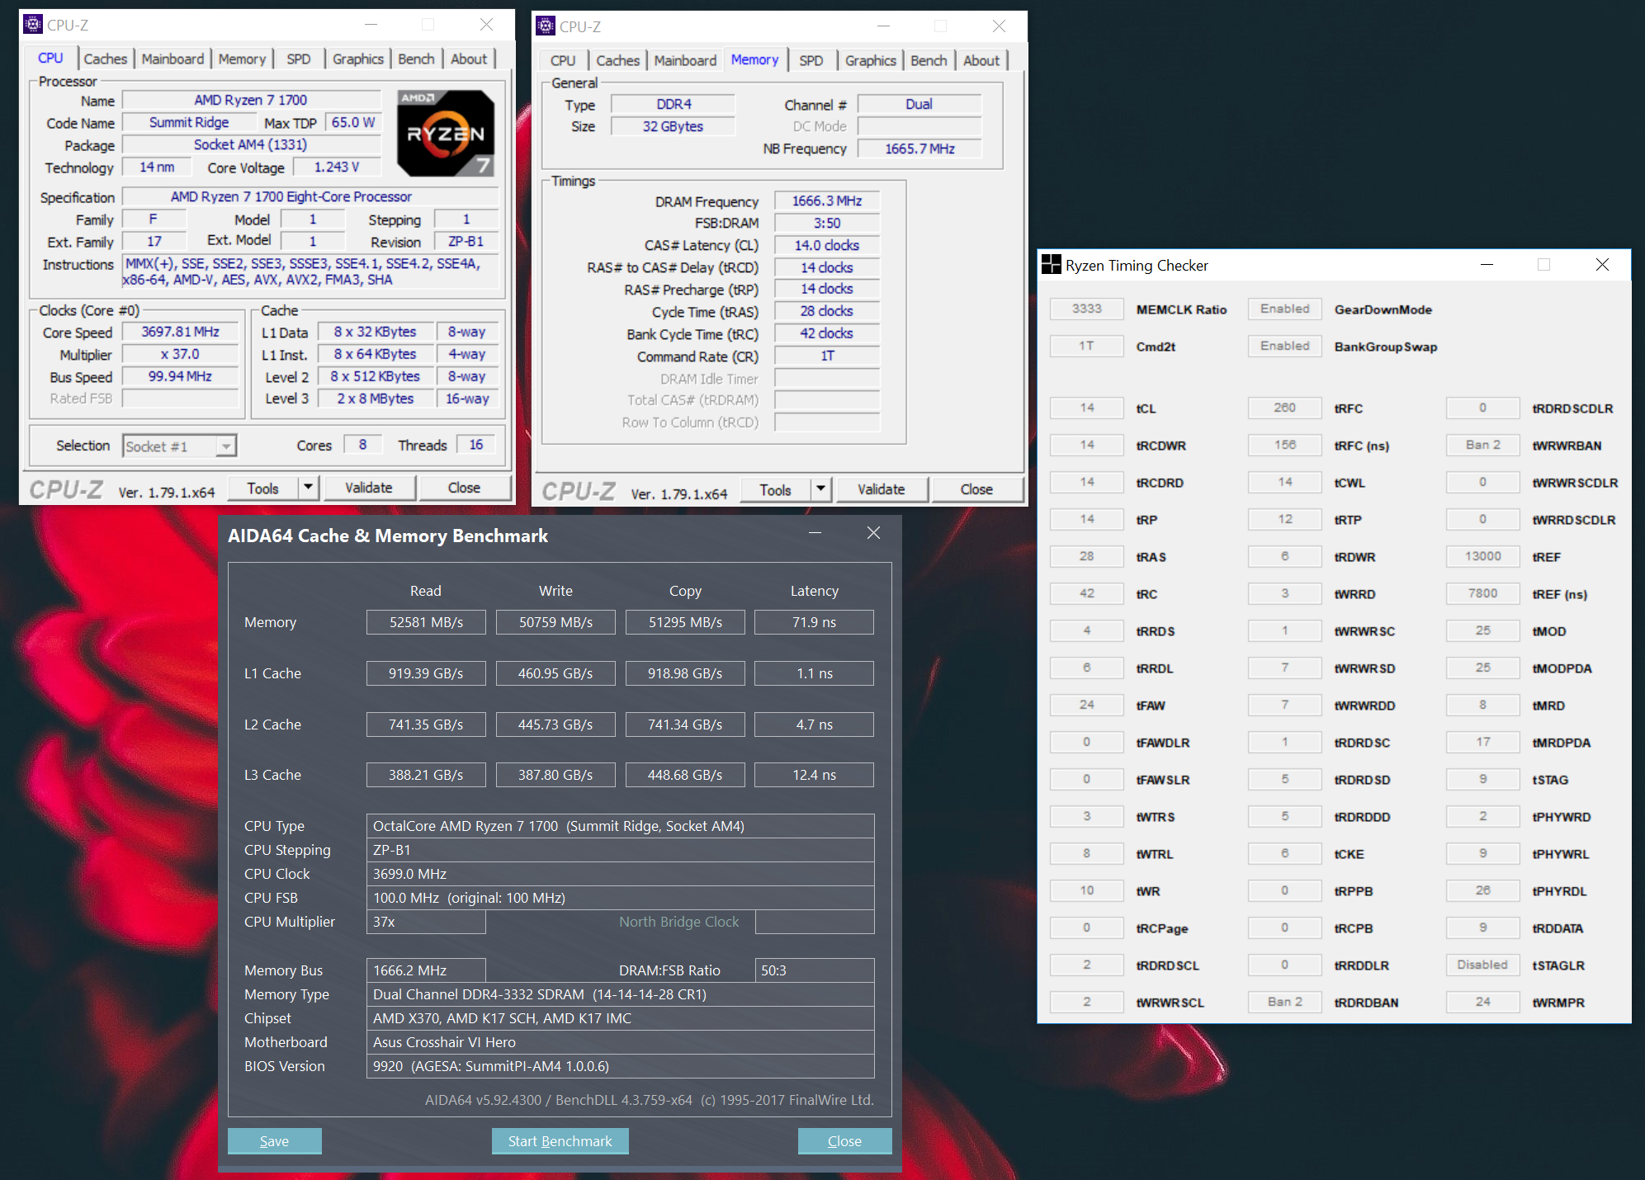Screen dimensions: 1645x1180
Task: Minimize the Ryzen Timing Checker window
Action: pyautogui.click(x=1487, y=265)
